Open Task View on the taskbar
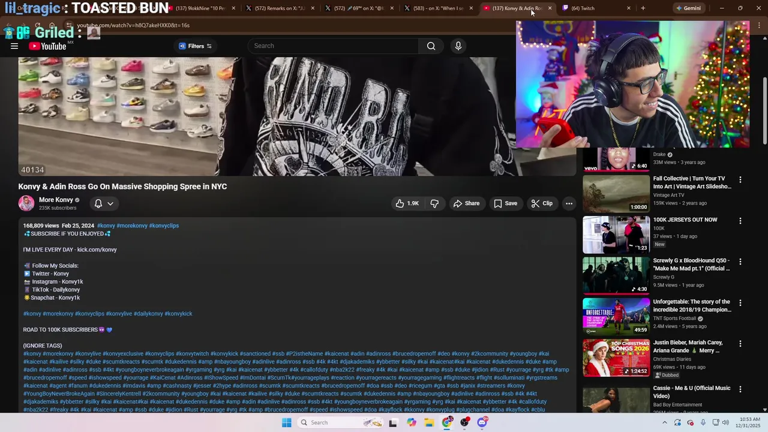768x432 pixels. click(x=393, y=422)
